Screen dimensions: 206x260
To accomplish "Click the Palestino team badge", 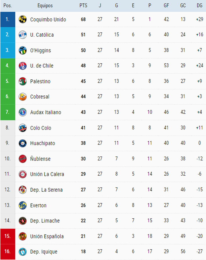I will 22,81.
